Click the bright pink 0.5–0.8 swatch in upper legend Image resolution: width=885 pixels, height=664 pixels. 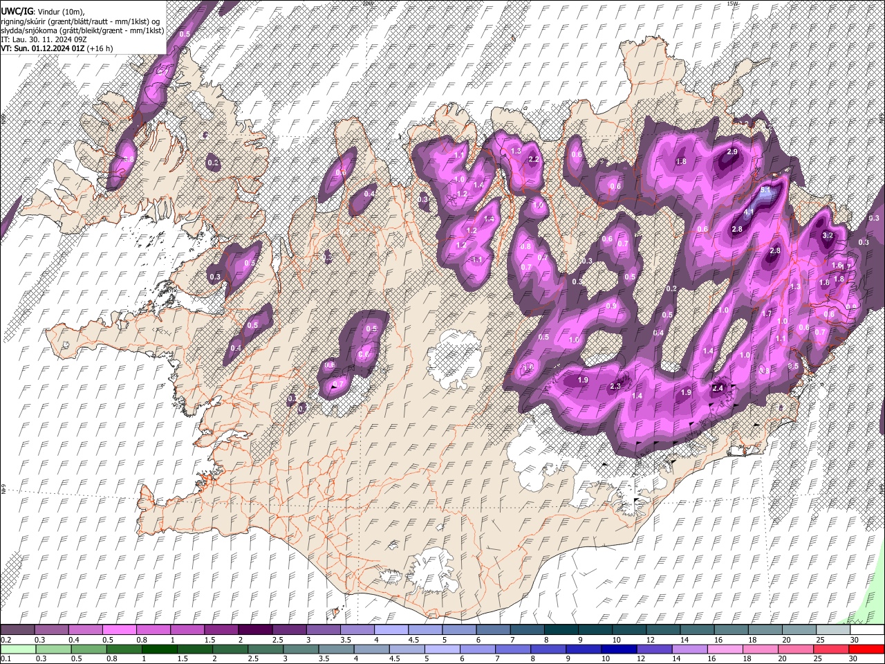point(120,629)
